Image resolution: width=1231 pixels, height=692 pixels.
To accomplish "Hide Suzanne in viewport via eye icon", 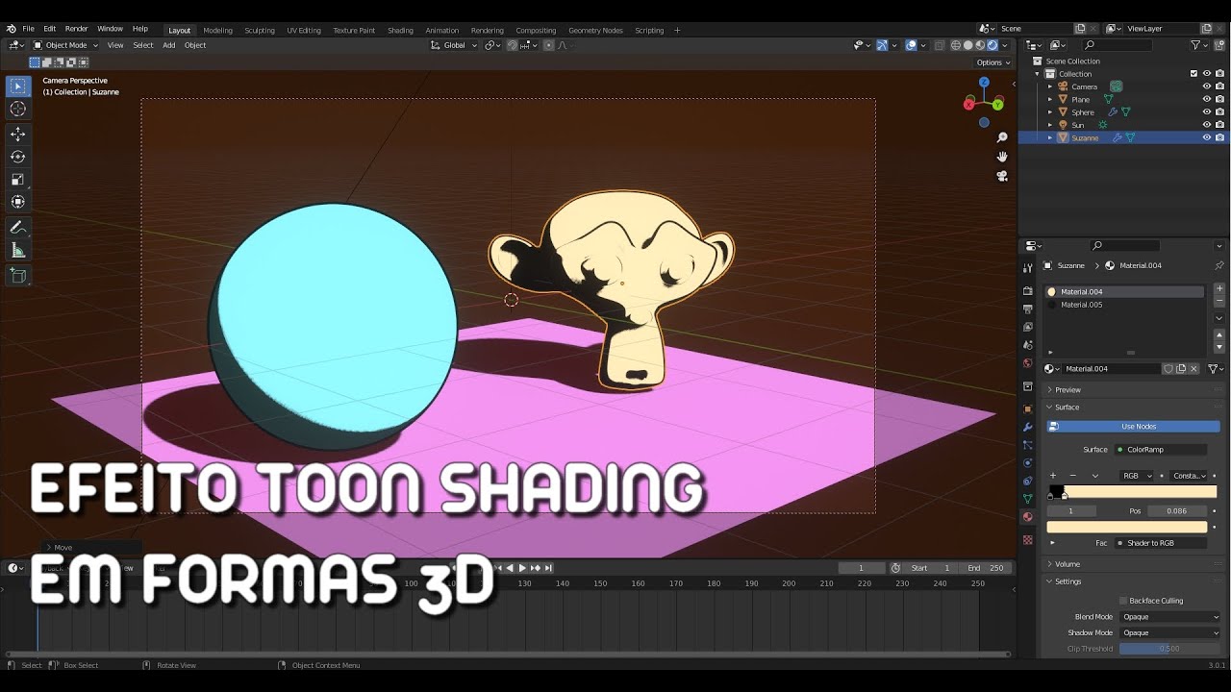I will [x=1207, y=137].
